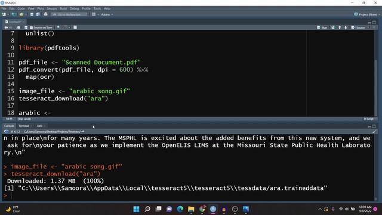Click the Print icon in toolbar
This screenshot has height=215, width=382.
[x=45, y=14]
